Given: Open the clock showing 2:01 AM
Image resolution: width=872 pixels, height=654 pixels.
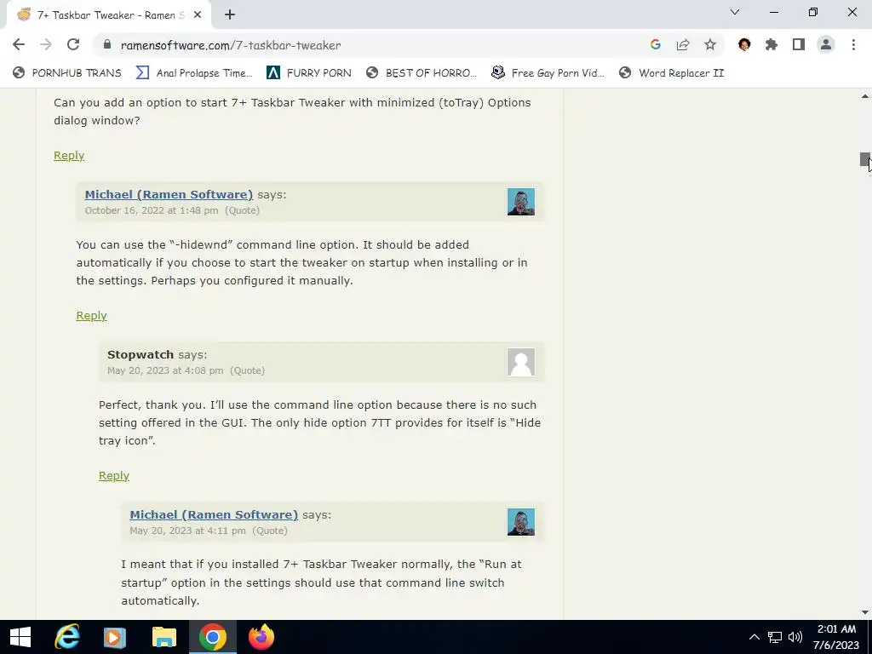Looking at the screenshot, I should pyautogui.click(x=836, y=637).
